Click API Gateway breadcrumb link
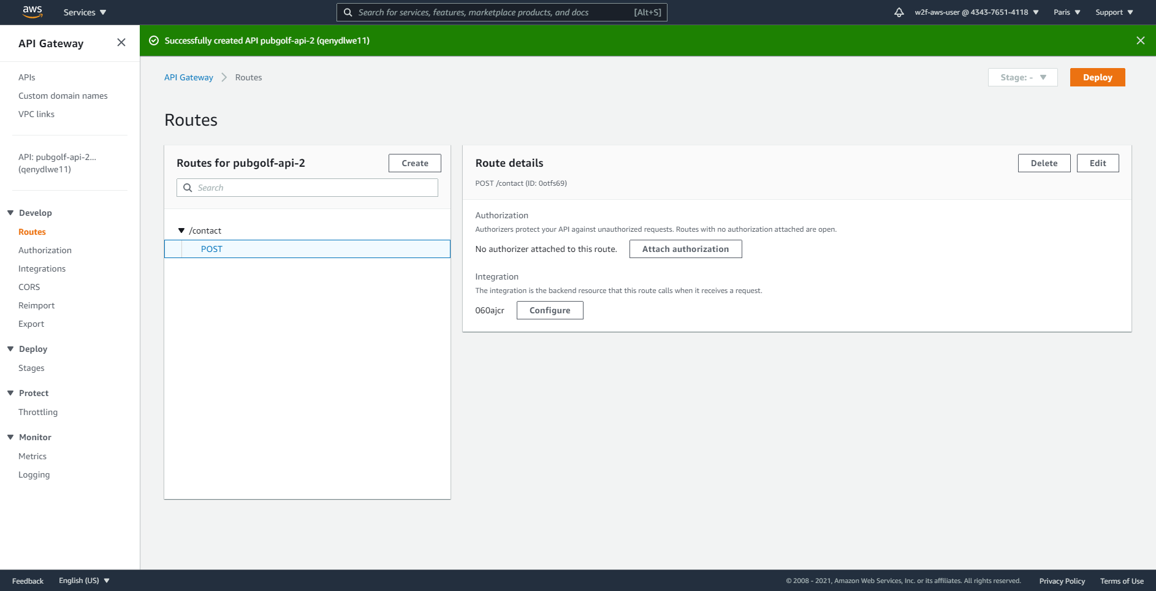1156x591 pixels. 189,77
